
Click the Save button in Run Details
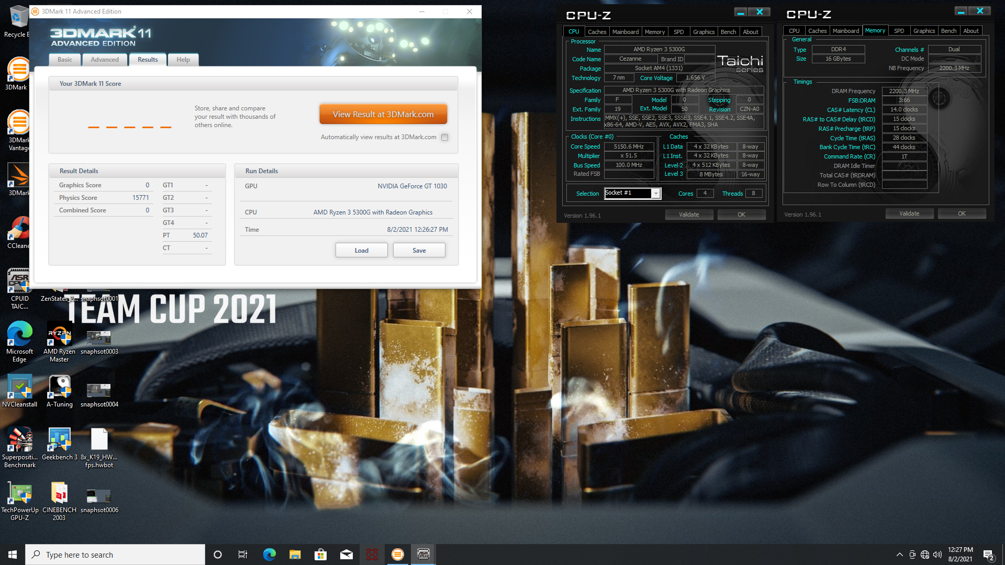point(419,251)
